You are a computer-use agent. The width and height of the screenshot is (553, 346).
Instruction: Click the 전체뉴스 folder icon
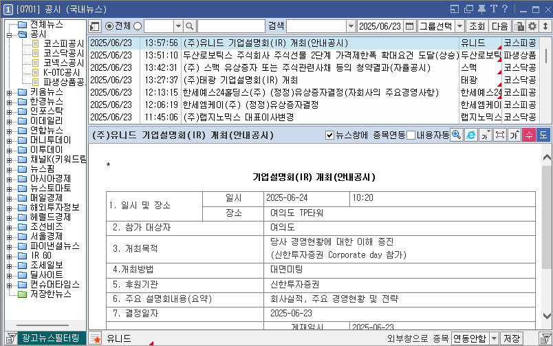pyautogui.click(x=23, y=24)
